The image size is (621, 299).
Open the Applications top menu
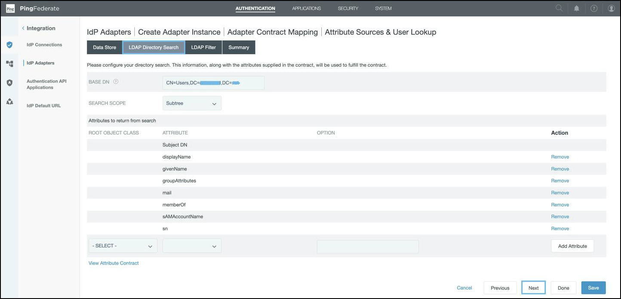(x=306, y=8)
